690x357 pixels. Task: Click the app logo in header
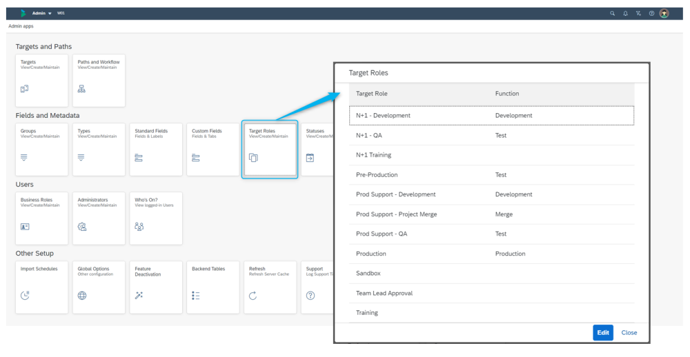pyautogui.click(x=23, y=13)
